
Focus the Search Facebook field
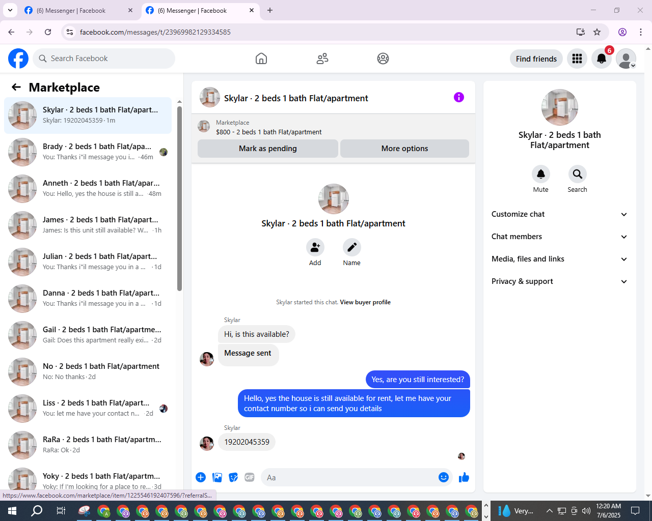pyautogui.click(x=104, y=59)
